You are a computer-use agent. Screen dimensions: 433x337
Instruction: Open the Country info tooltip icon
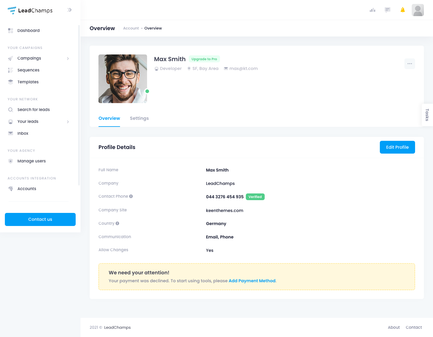[117, 223]
